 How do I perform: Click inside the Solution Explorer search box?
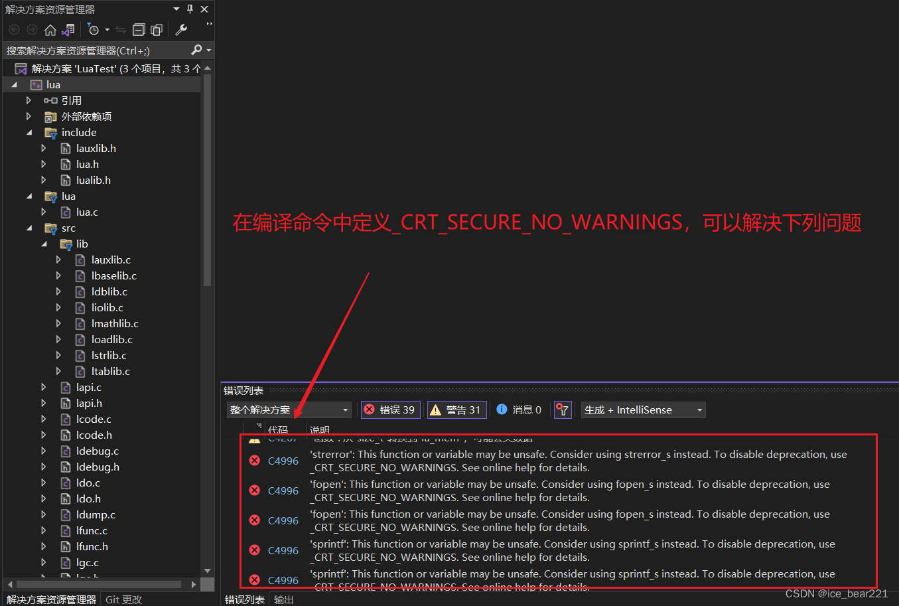93,50
